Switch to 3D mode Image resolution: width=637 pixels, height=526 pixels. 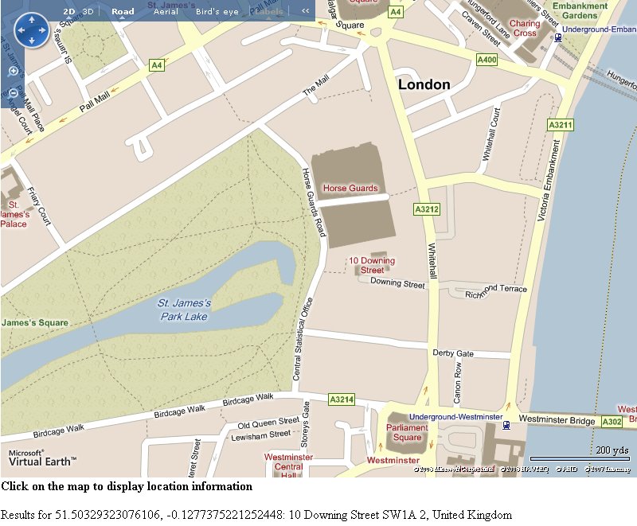(x=88, y=11)
